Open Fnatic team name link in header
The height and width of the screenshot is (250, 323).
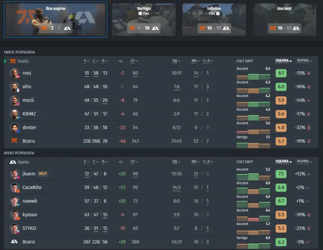click(23, 61)
